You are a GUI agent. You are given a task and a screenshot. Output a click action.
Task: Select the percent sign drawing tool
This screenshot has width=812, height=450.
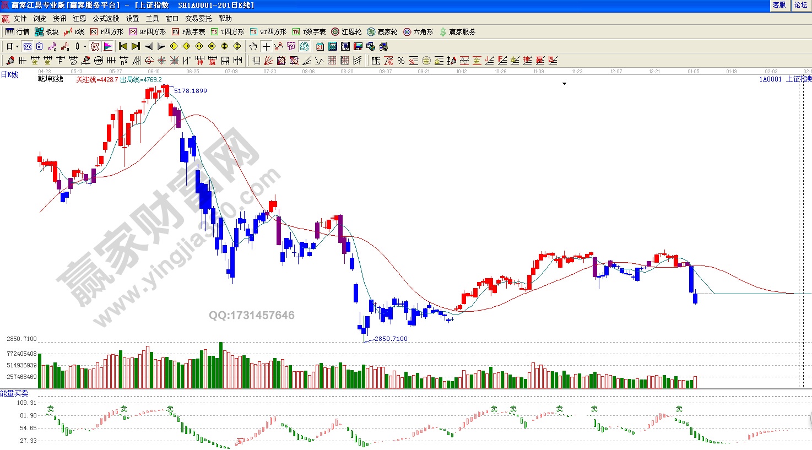401,61
